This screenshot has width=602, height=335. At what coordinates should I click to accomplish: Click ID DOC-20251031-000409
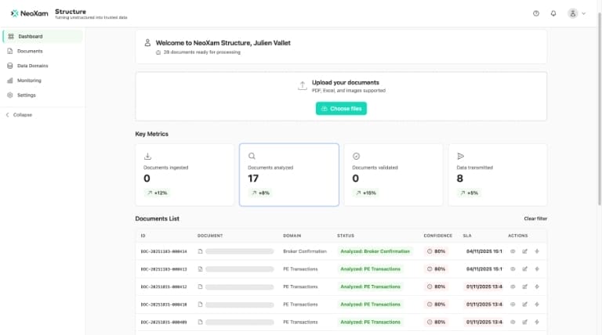164,322
